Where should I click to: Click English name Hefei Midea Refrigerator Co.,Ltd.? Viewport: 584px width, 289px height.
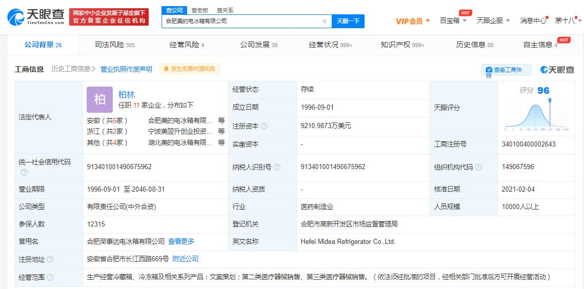[x=348, y=242]
